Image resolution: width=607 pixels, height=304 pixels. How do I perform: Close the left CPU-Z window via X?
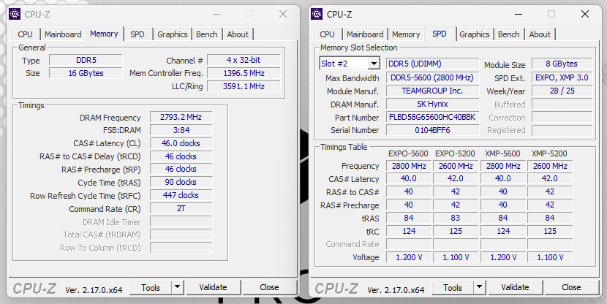(x=283, y=15)
